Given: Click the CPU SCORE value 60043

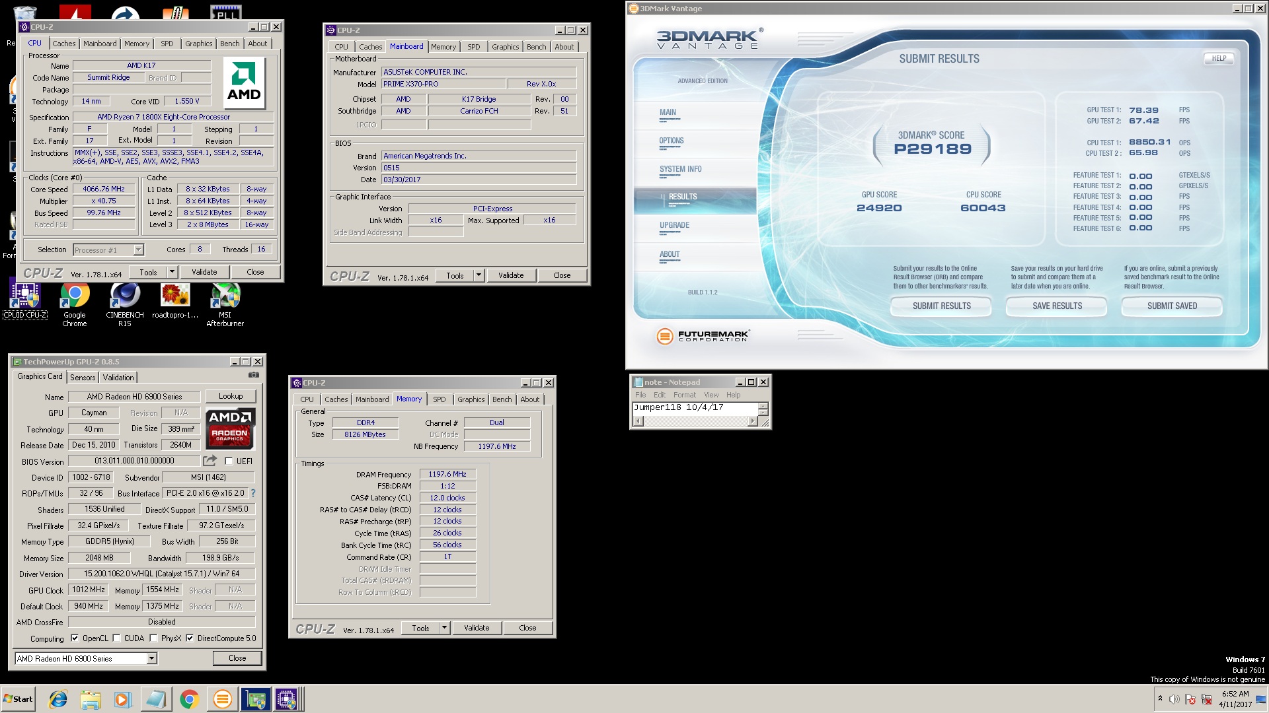Looking at the screenshot, I should pyautogui.click(x=983, y=208).
